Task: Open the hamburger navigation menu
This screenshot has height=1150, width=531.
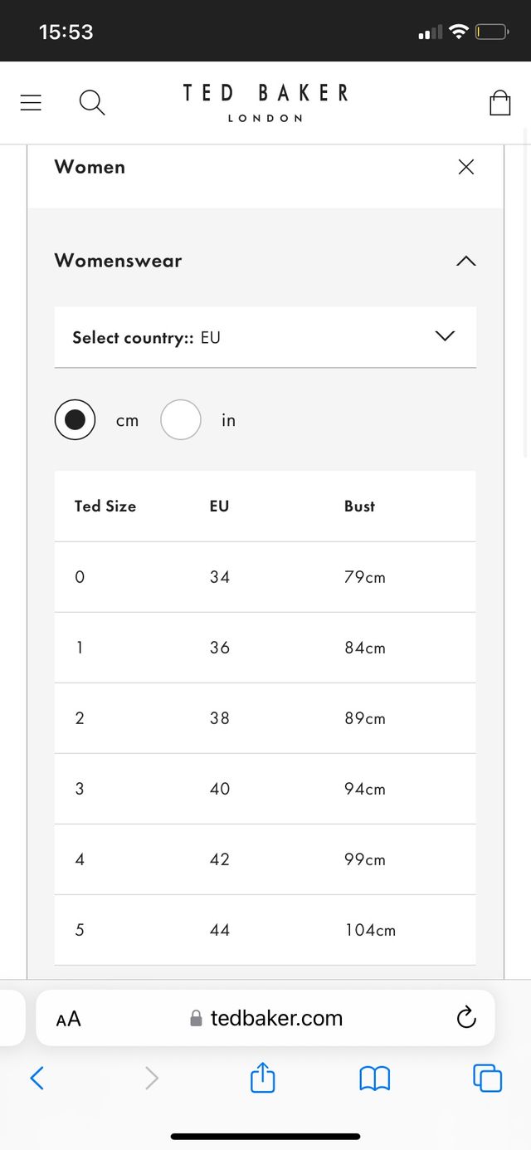Action: [31, 103]
